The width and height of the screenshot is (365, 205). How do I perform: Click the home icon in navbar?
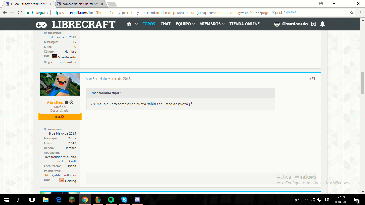129,24
